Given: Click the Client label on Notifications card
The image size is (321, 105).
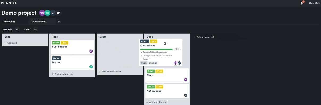Looking at the screenshot, I should tap(159, 87).
